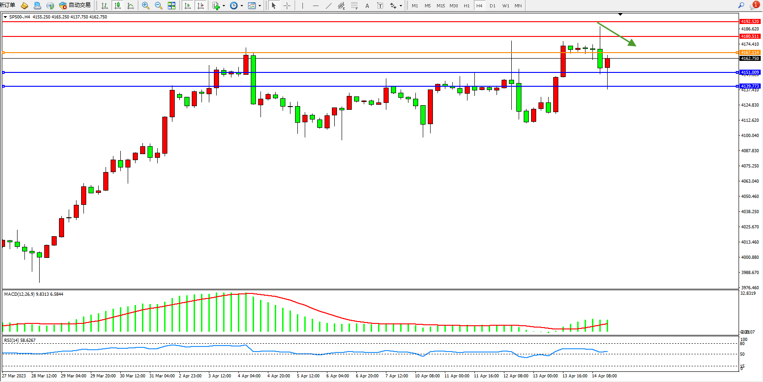Toggle the Candlesticks chart mode

tap(118, 6)
